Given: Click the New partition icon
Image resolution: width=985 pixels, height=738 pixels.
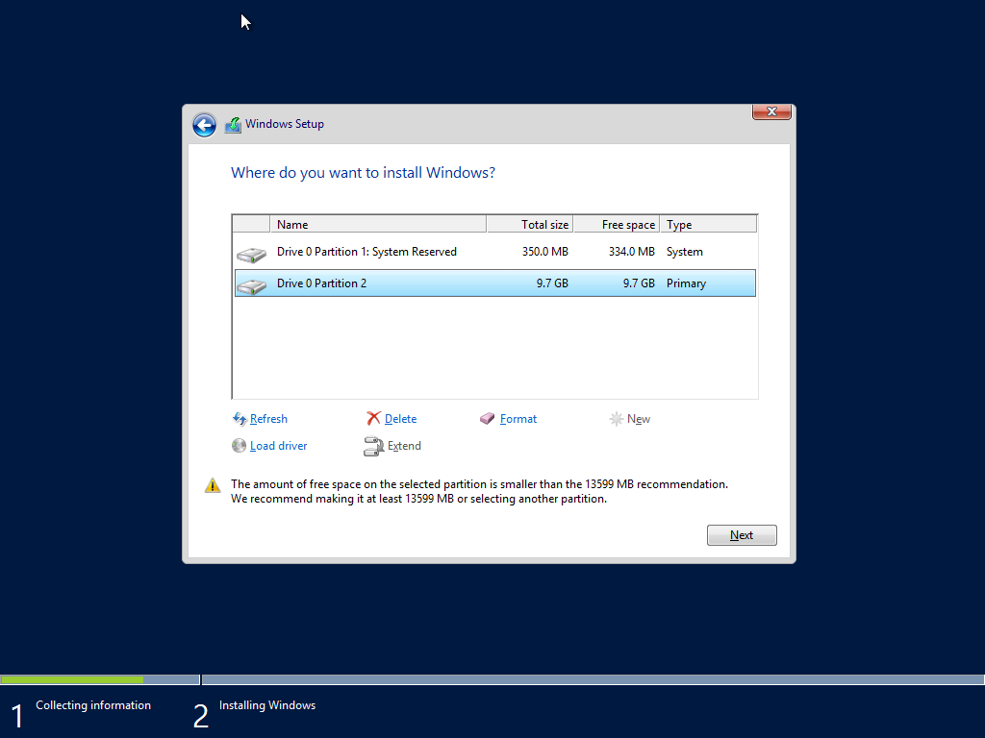Looking at the screenshot, I should pos(616,418).
